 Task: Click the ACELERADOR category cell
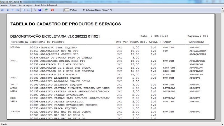click(197, 61)
